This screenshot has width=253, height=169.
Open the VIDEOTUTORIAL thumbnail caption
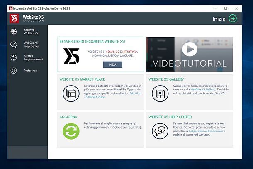(x=190, y=63)
